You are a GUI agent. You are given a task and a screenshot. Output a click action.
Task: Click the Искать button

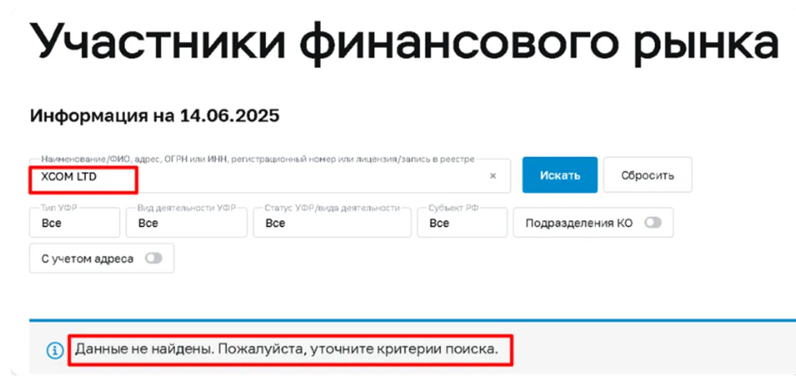pos(559,174)
